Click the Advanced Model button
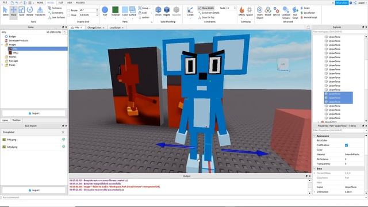Viewport: 368px width, 207px height. (x=268, y=11)
